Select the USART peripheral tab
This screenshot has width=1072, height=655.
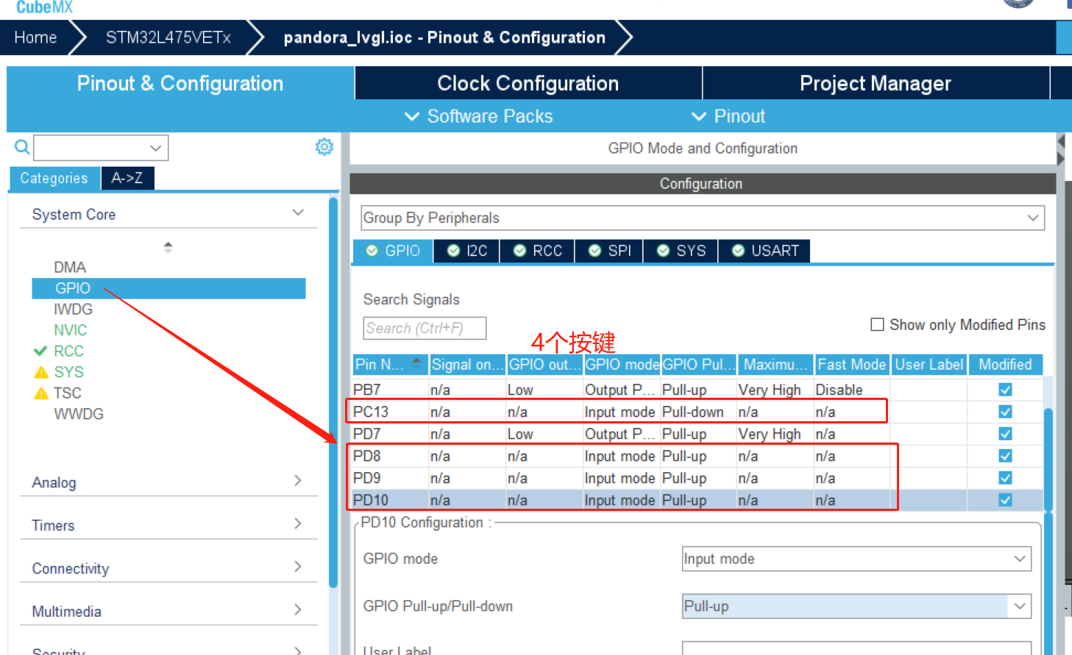(765, 251)
